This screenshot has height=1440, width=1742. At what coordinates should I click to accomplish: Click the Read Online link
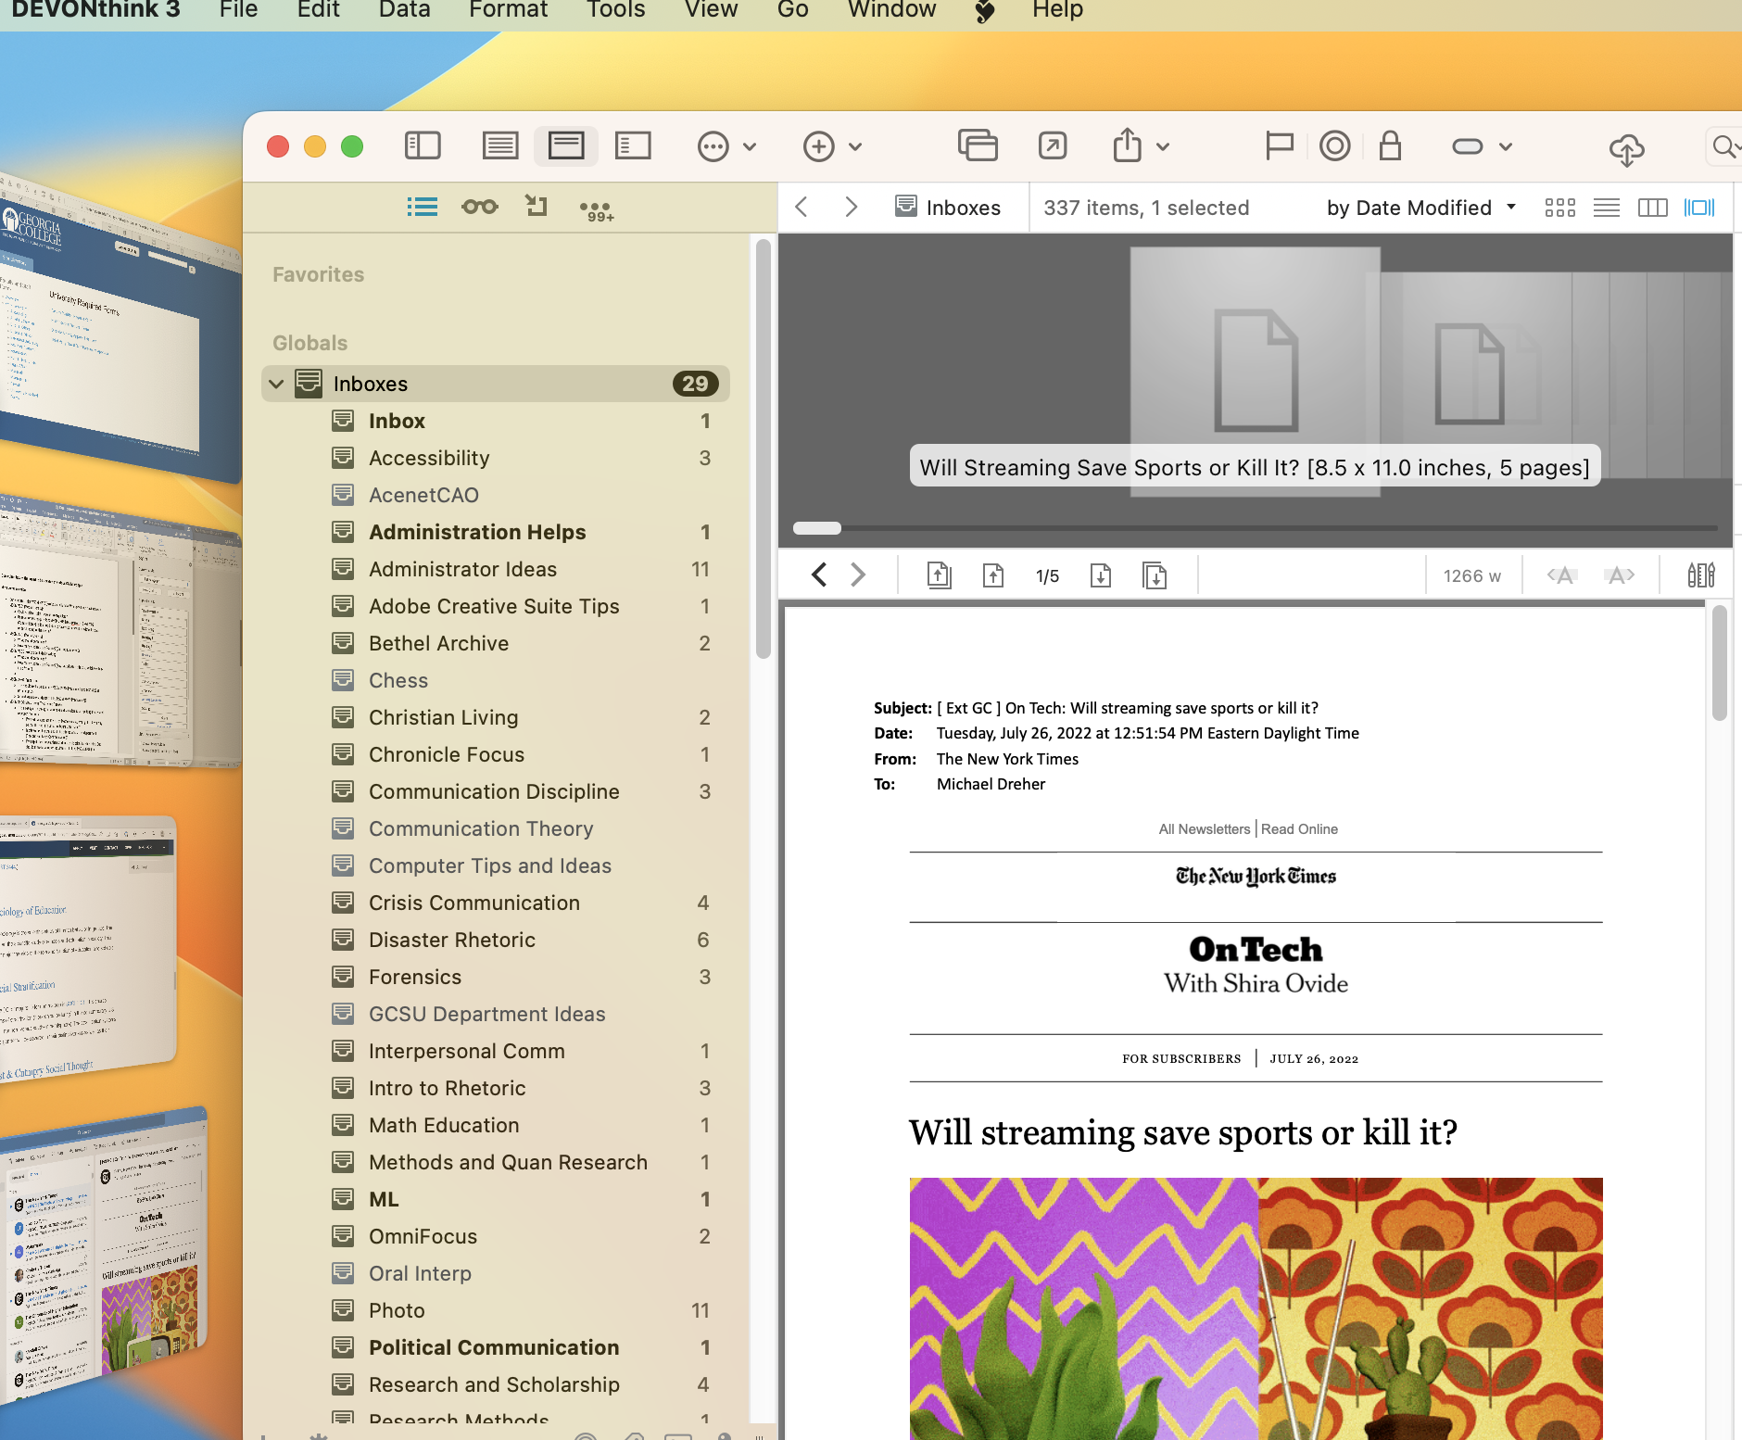(x=1299, y=828)
